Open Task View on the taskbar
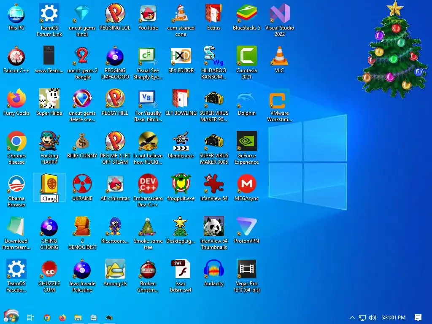The image size is (432, 324). click(30, 317)
